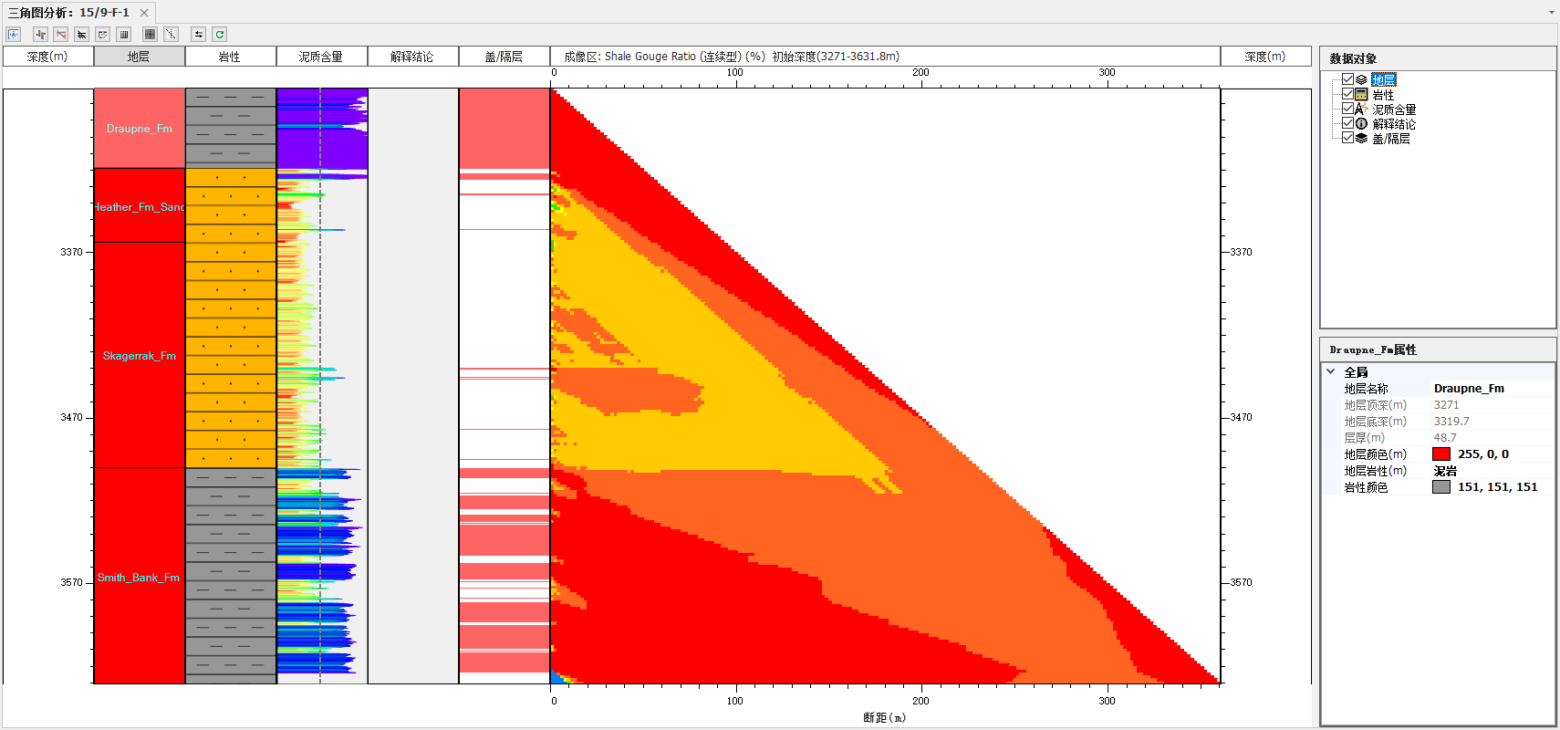
Task: Click the dashed polygon toolbar icon
Action: pos(103,34)
